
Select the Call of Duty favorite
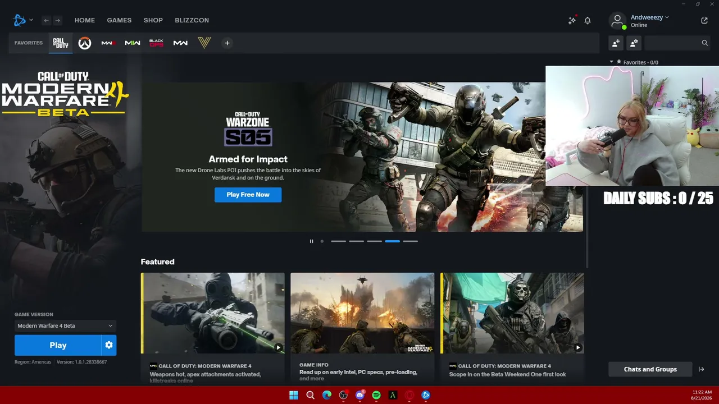(61, 43)
